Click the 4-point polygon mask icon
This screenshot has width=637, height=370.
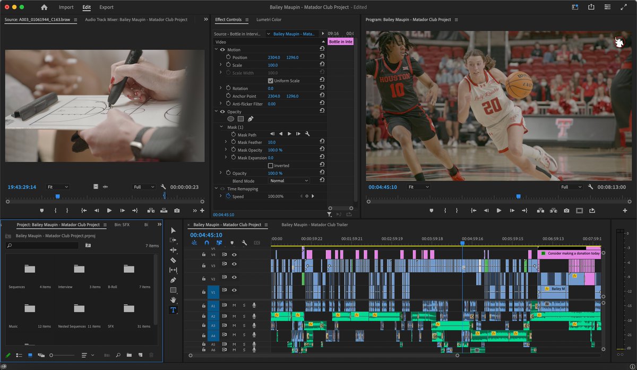(240, 119)
